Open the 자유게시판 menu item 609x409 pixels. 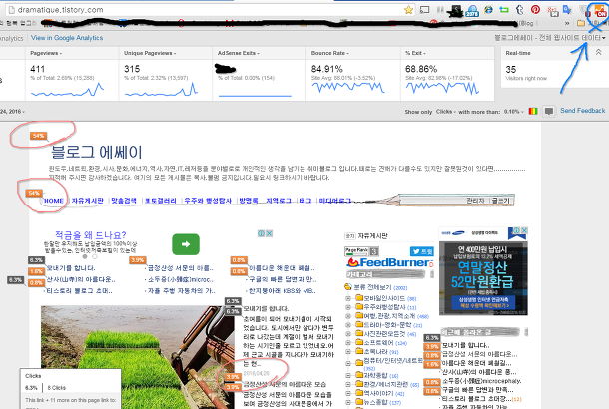pos(88,201)
